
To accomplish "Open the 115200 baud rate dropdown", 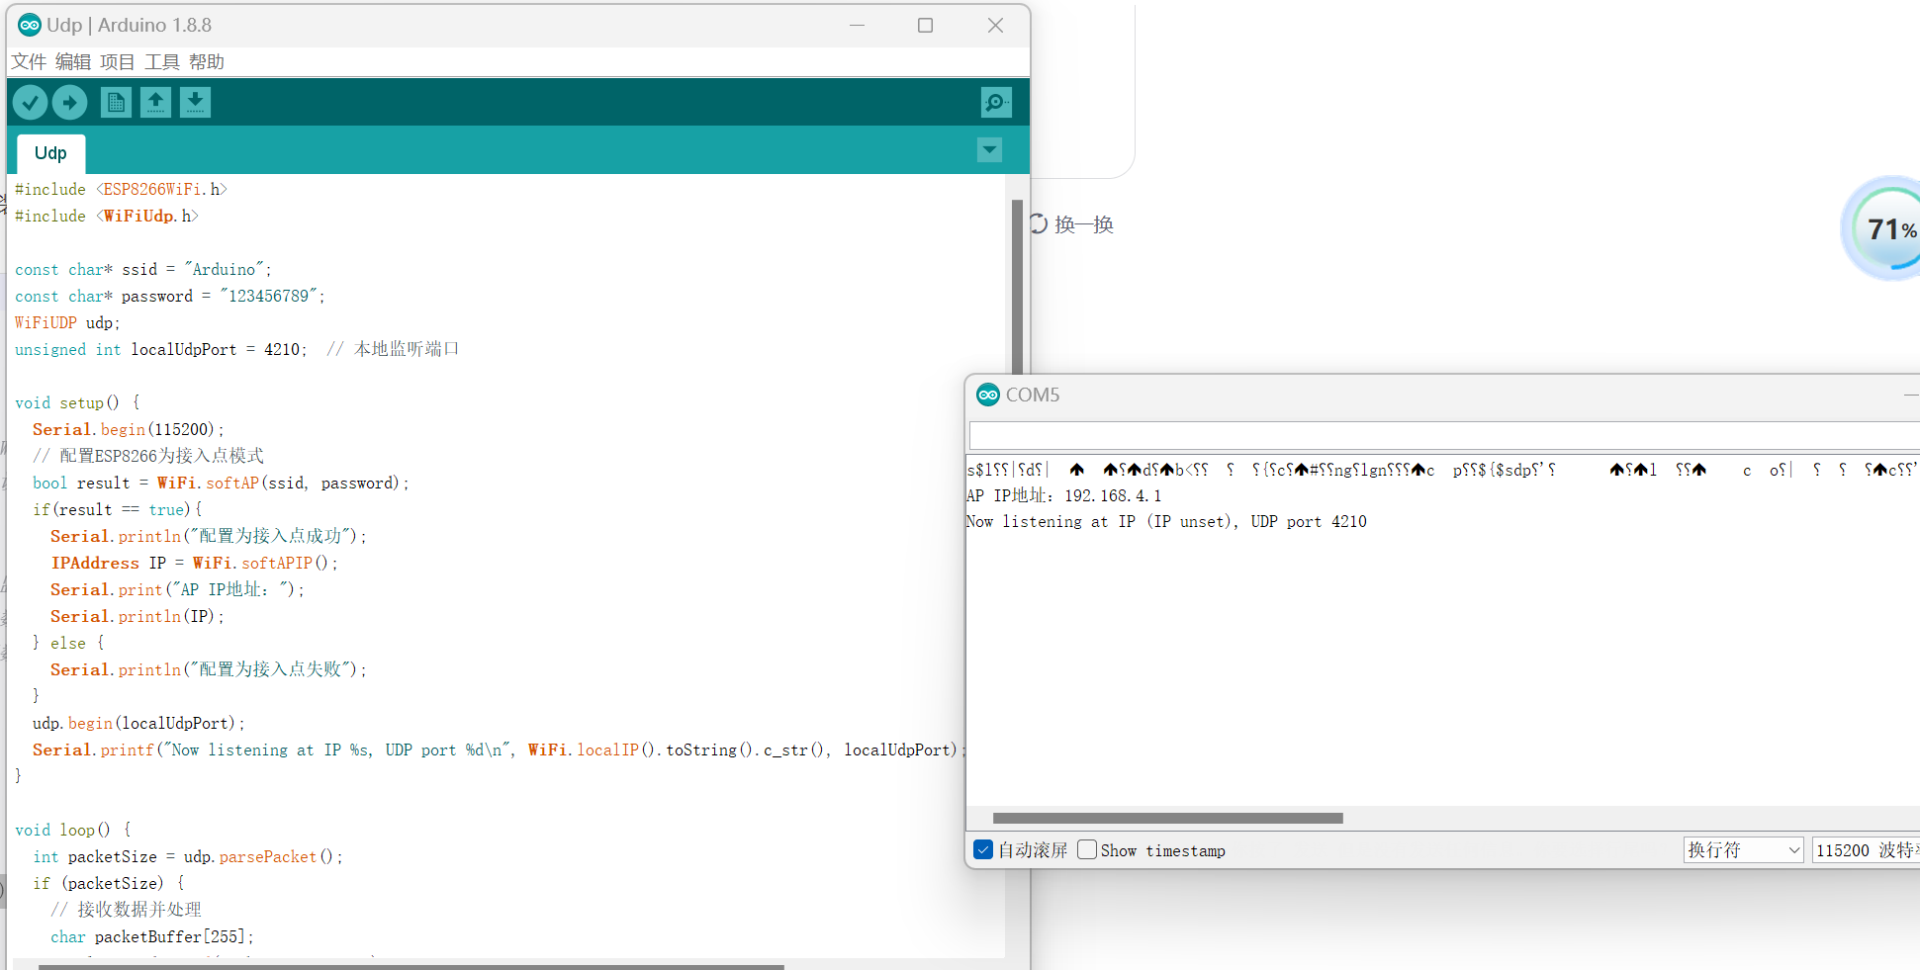I will tap(1866, 850).
